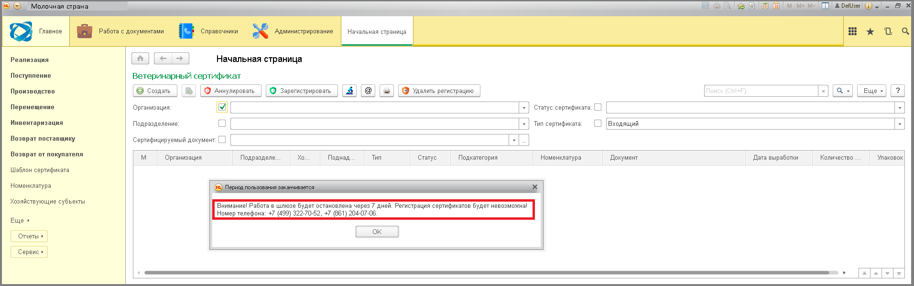Expand the Тип сертификата dropdown list
Viewport: 914px width, 286px height.
click(x=900, y=124)
